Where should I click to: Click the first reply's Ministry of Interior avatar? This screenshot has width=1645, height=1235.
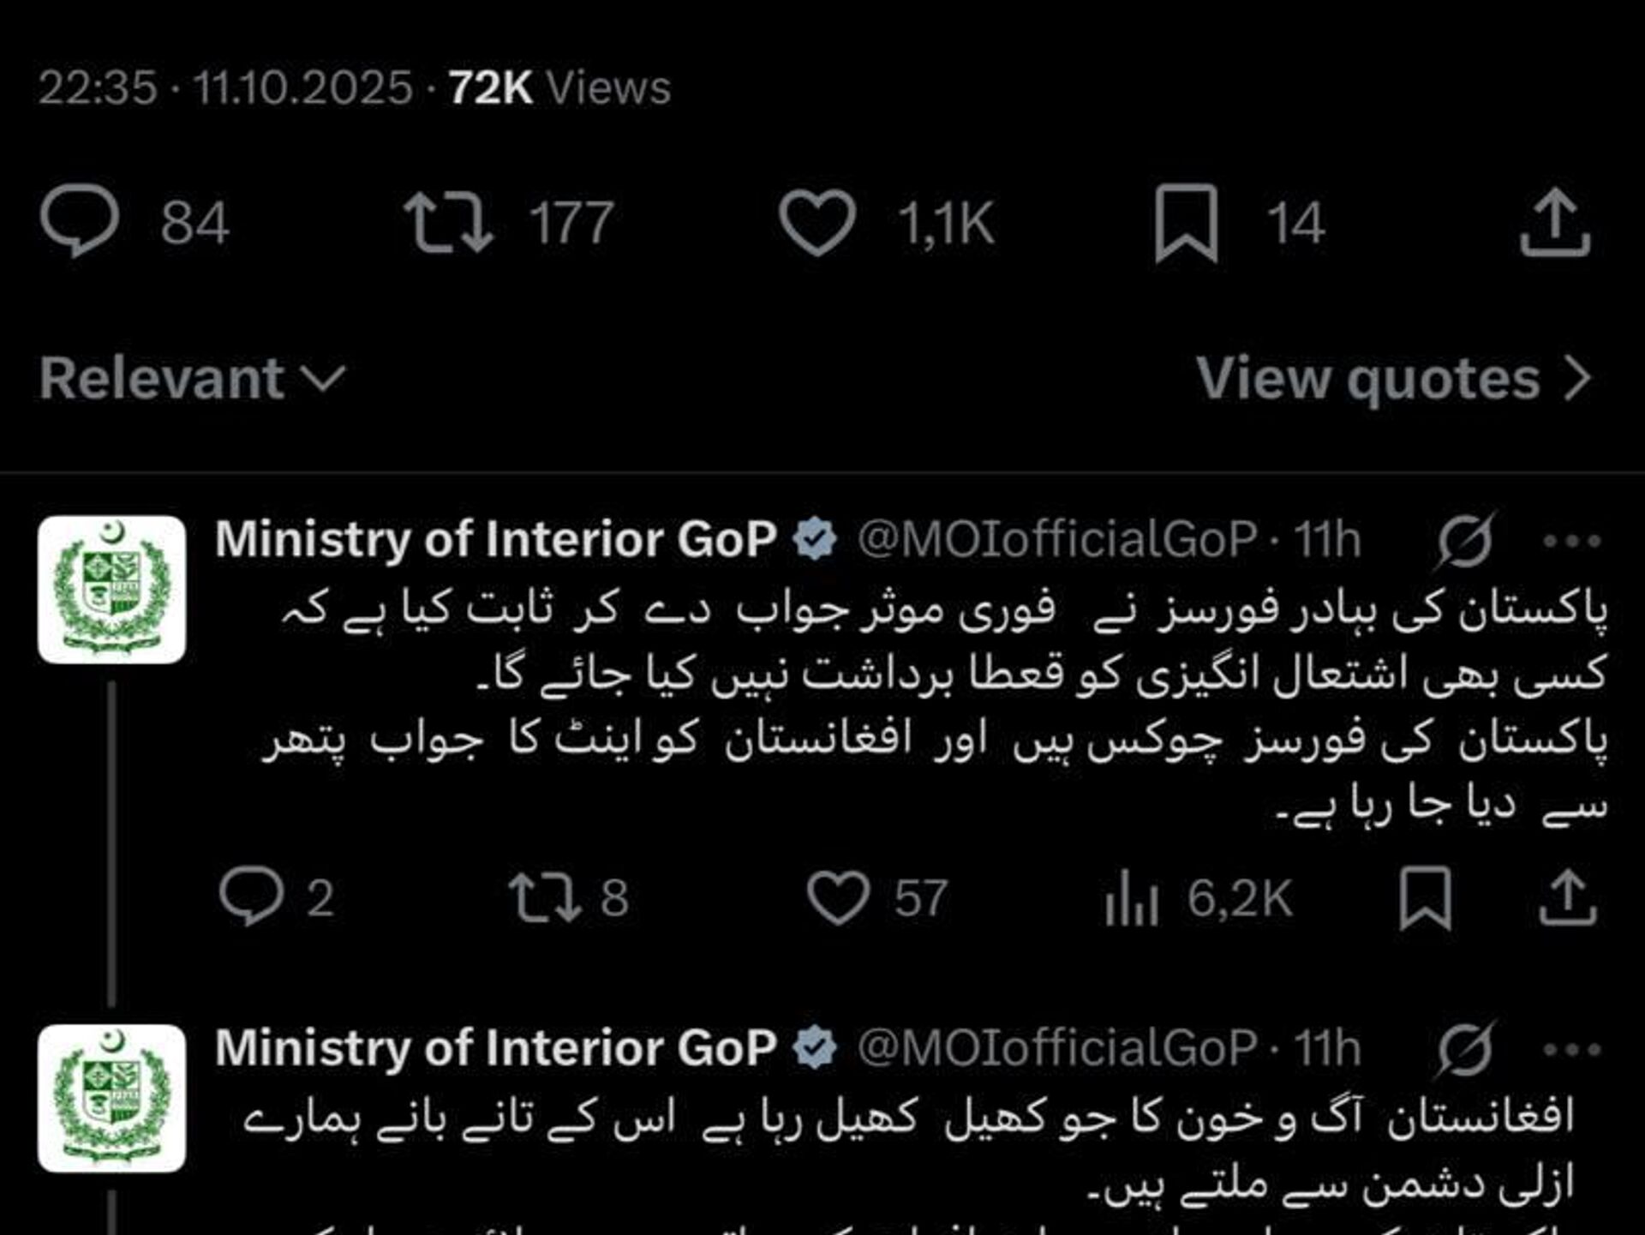[111, 590]
